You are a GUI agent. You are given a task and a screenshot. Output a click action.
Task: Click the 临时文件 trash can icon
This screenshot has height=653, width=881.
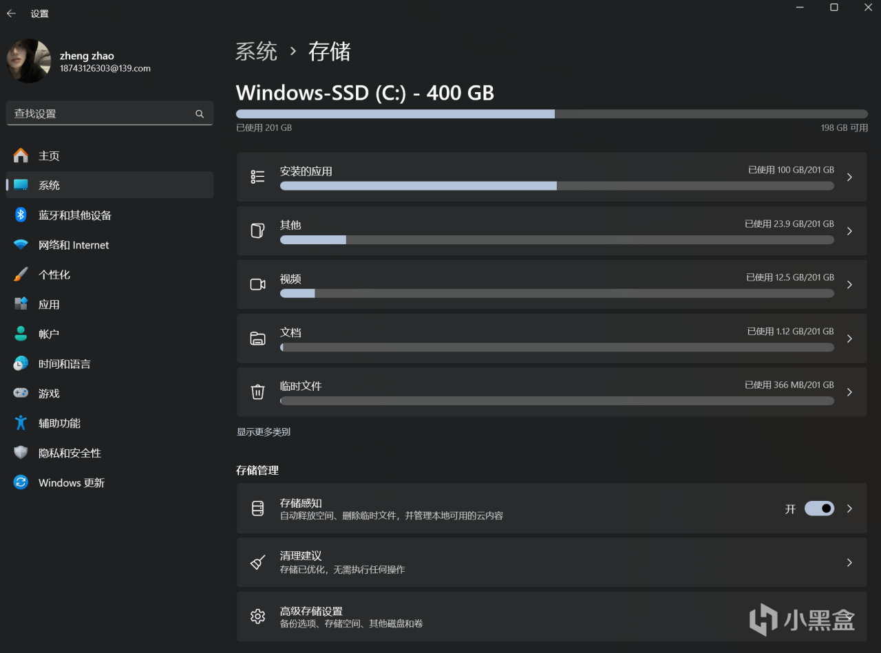click(x=258, y=392)
